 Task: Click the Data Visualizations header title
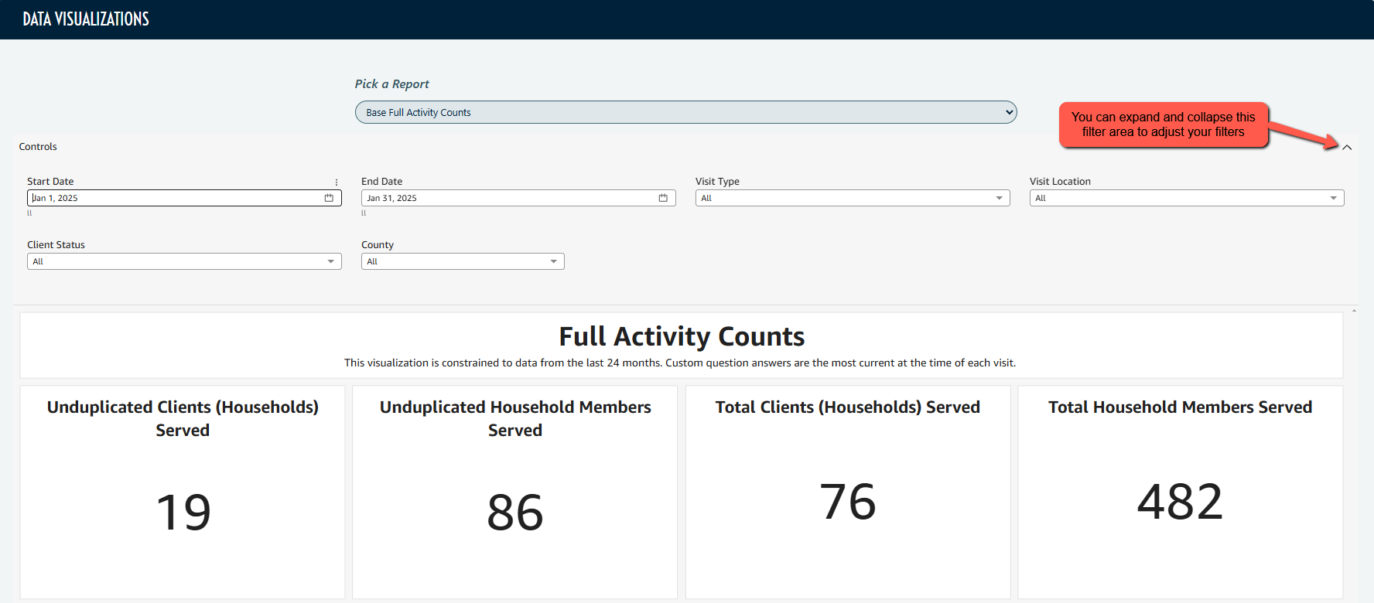(86, 19)
